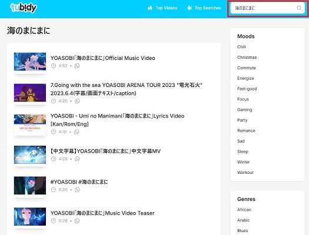The height and width of the screenshot is (235, 309).
Task: Open title #YOASOBI #海のまにまに
Action: point(79,182)
